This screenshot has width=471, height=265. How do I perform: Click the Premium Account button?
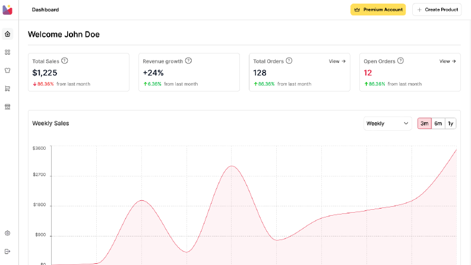378,10
